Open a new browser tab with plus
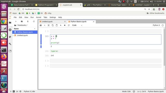Screen dimensions: 166x93 [x=158, y=5]
